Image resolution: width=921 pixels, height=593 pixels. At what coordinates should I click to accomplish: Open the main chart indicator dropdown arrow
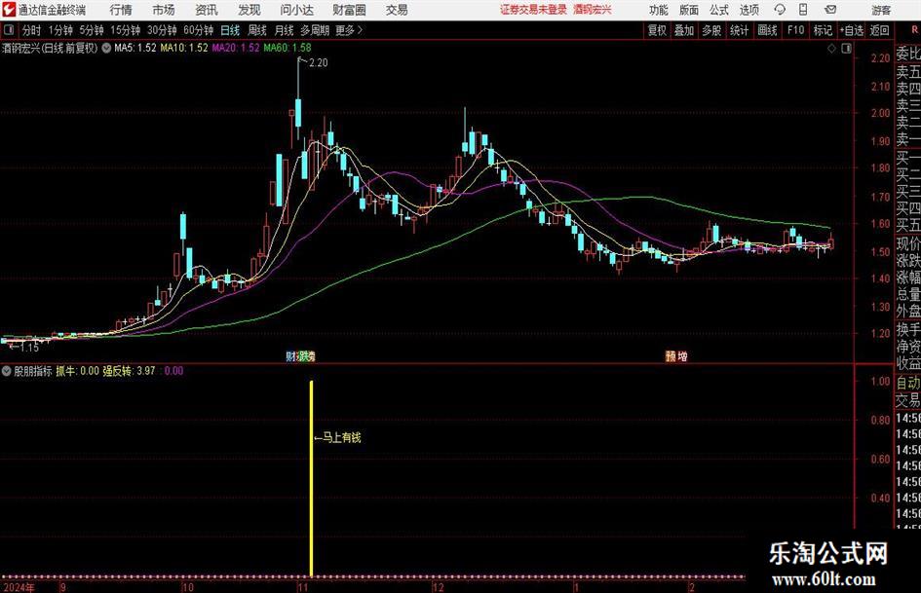pos(106,48)
